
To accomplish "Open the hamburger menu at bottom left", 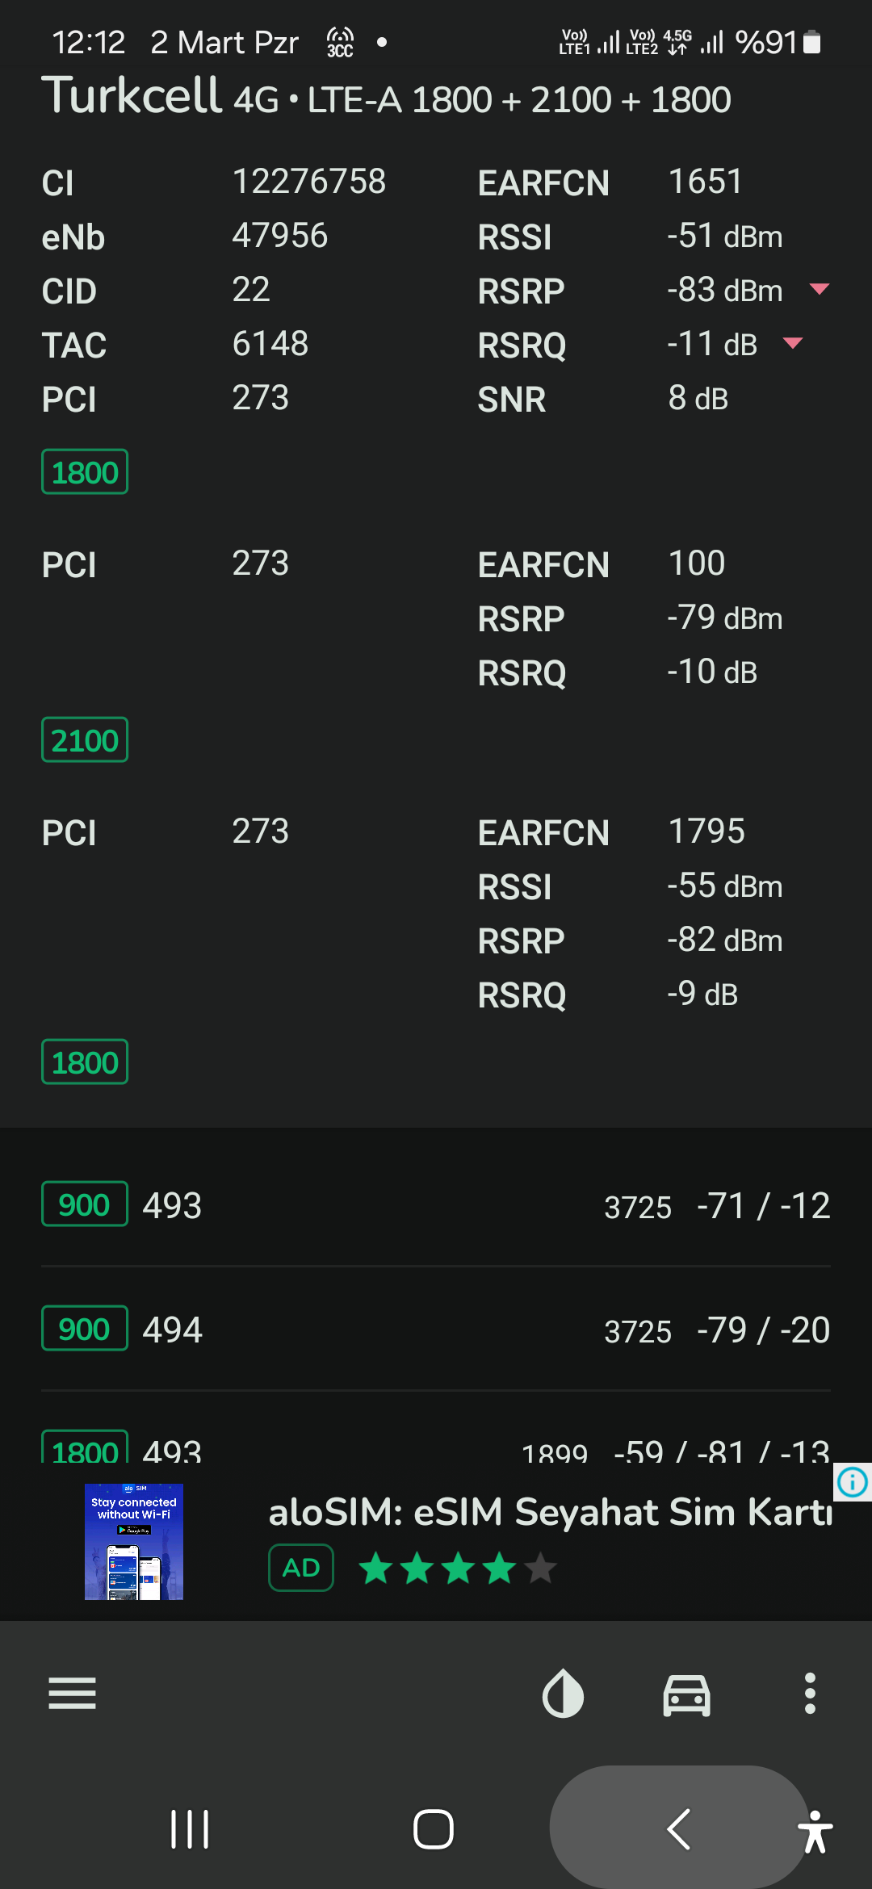I will pos(72,1693).
